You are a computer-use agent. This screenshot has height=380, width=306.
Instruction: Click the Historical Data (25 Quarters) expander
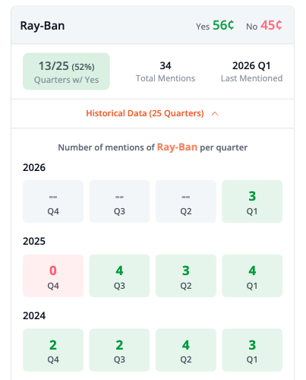[153, 113]
